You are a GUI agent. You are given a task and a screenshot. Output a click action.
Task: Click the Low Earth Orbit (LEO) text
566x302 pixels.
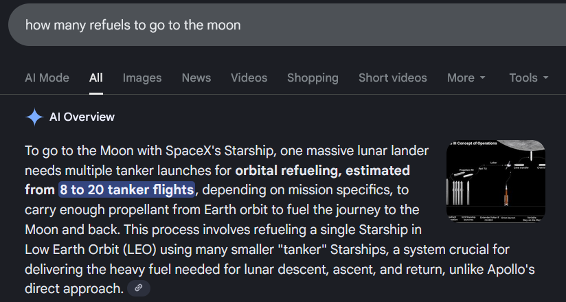tap(91, 249)
